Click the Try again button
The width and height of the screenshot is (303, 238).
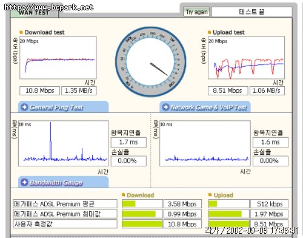[x=196, y=12]
